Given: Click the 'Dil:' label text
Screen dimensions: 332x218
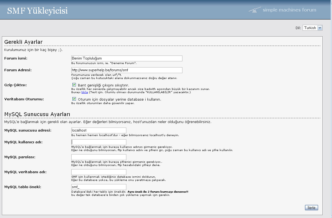Looking at the screenshot, I should (298, 28).
